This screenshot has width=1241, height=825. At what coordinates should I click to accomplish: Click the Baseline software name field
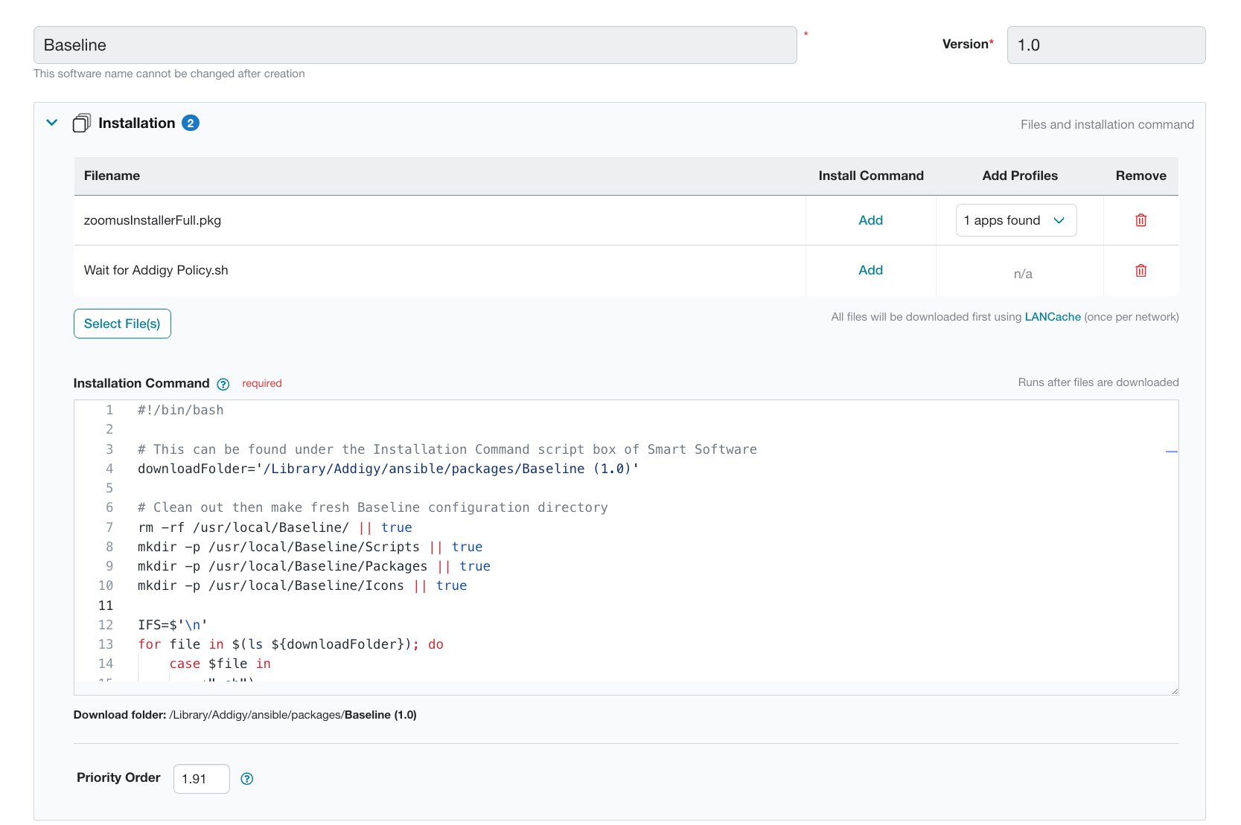415,45
